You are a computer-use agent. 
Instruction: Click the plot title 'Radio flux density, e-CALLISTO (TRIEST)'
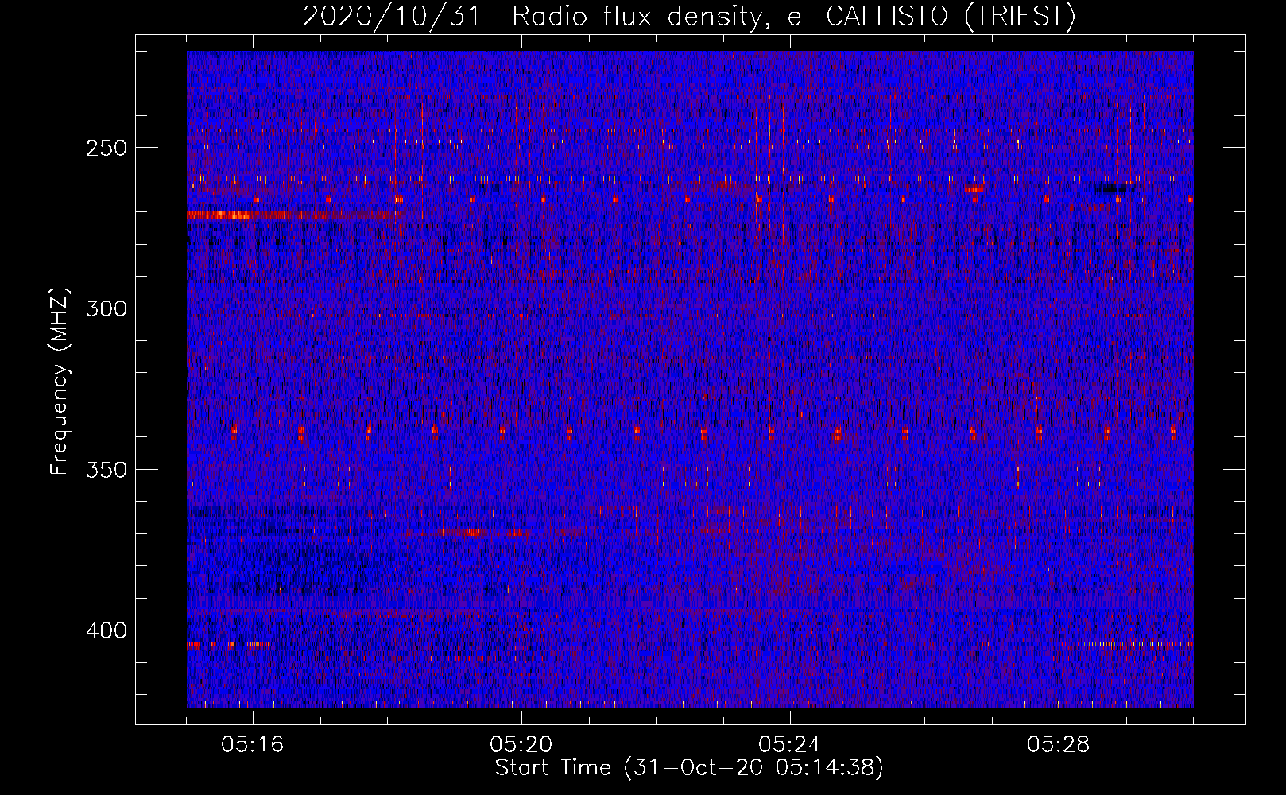click(793, 16)
